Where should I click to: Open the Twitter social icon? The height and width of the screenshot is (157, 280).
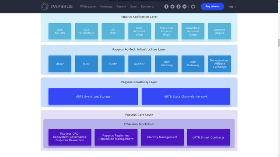[172, 7]
